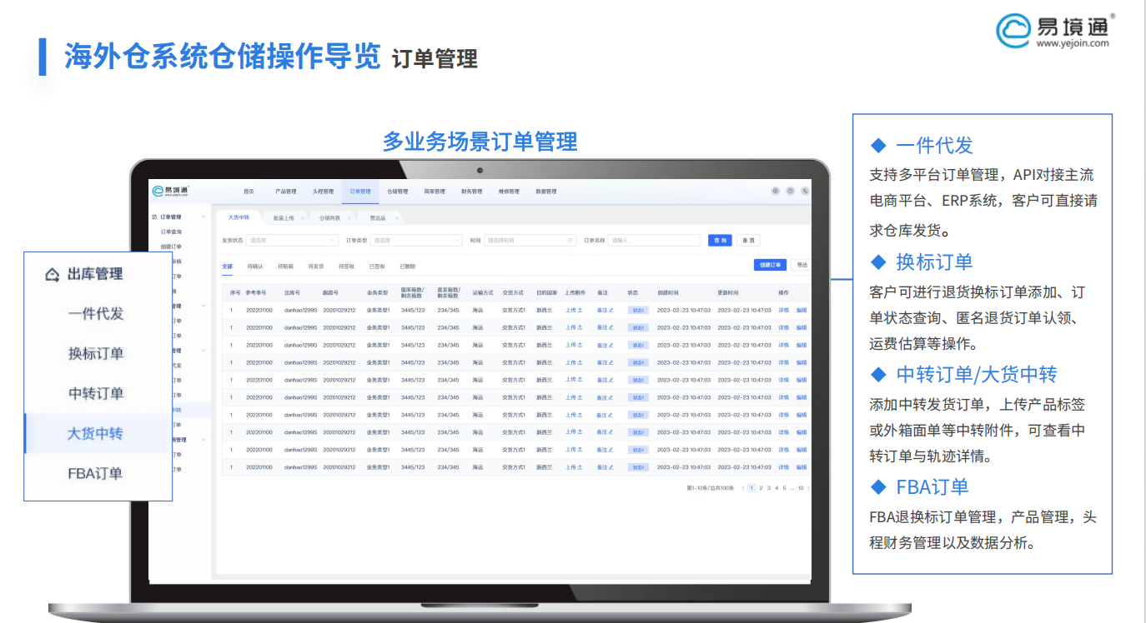Click the 创建订单 button above the table
The height and width of the screenshot is (623, 1146).
769,264
